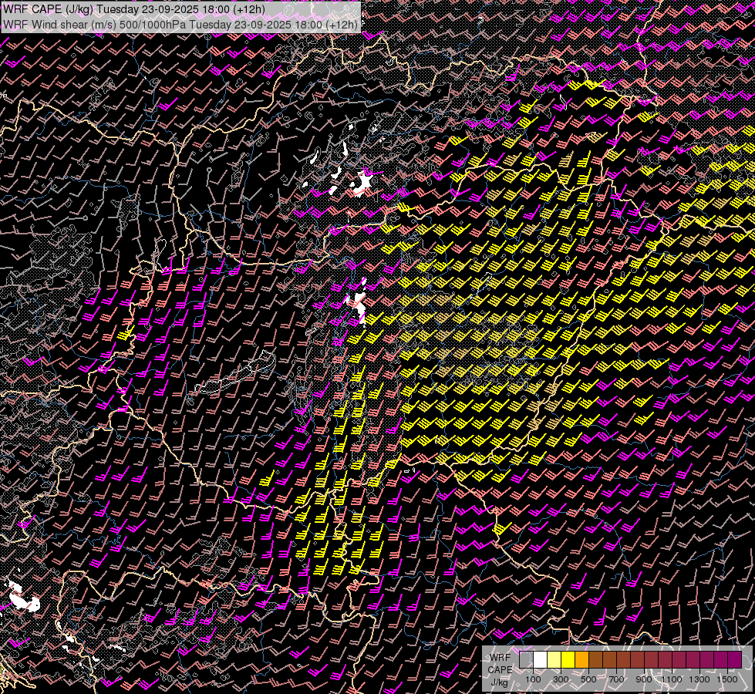755x694 pixels.
Task: Click the WRF CAPE J/kg legend title
Action: coord(500,669)
